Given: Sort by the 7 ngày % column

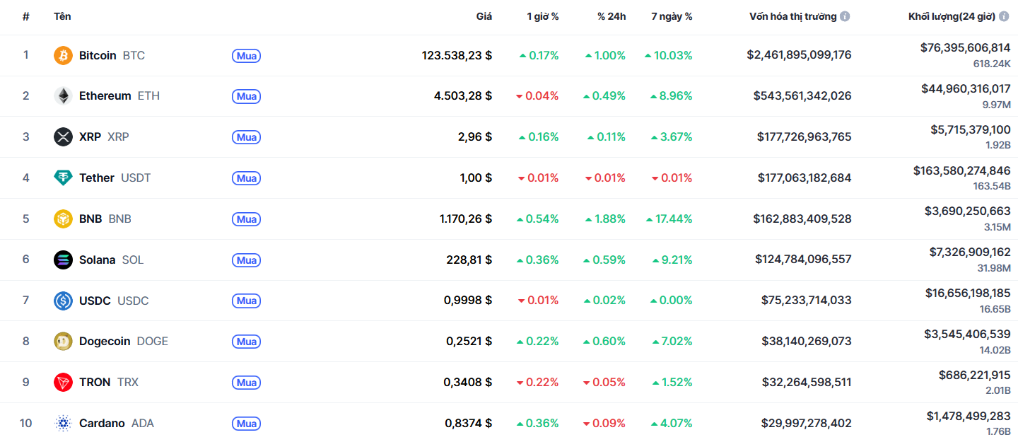Looking at the screenshot, I should coord(672,16).
